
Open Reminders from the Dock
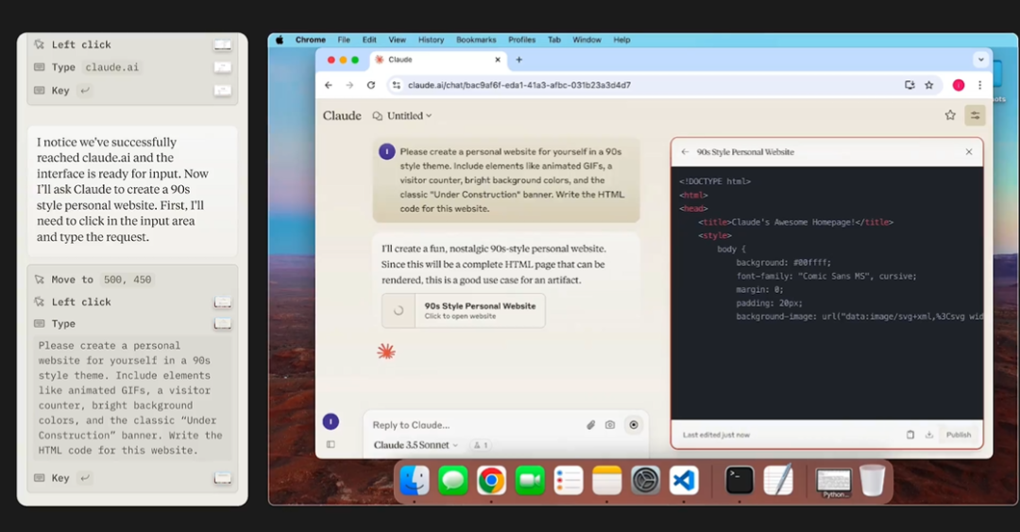569,481
